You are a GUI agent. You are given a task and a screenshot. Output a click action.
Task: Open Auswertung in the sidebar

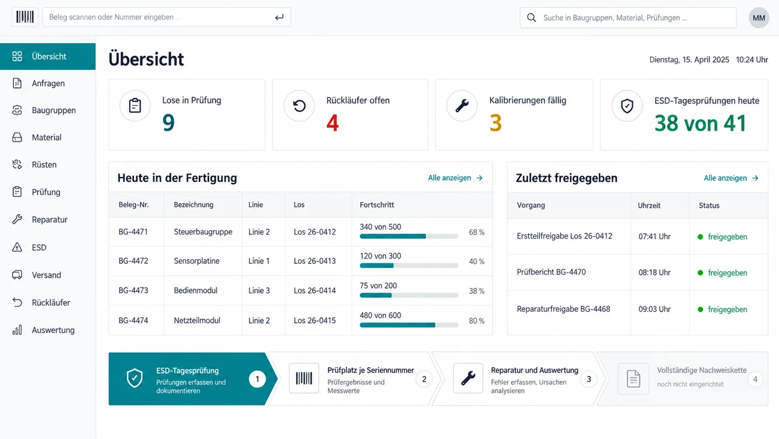point(48,330)
